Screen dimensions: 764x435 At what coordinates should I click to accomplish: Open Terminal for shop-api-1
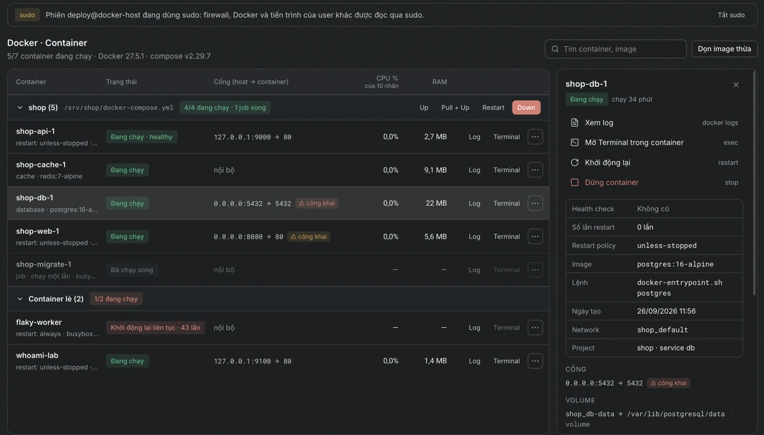click(x=506, y=137)
